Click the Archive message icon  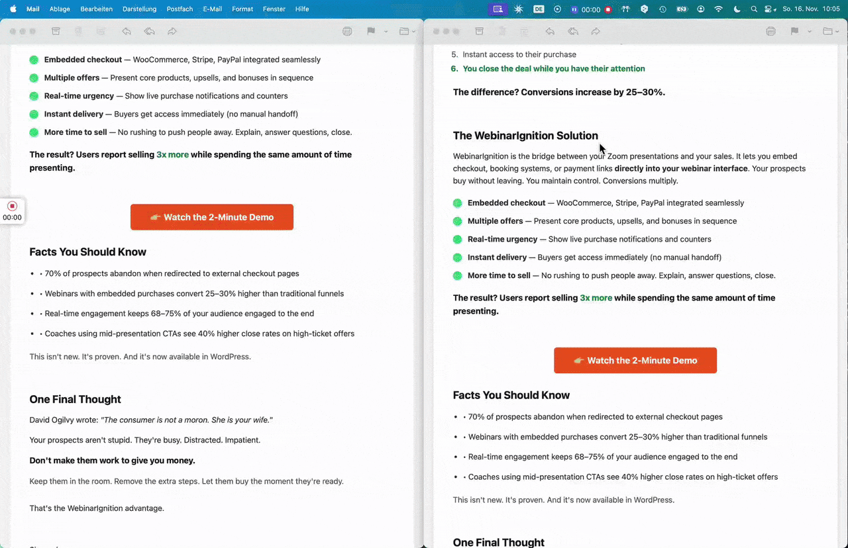pos(56,30)
